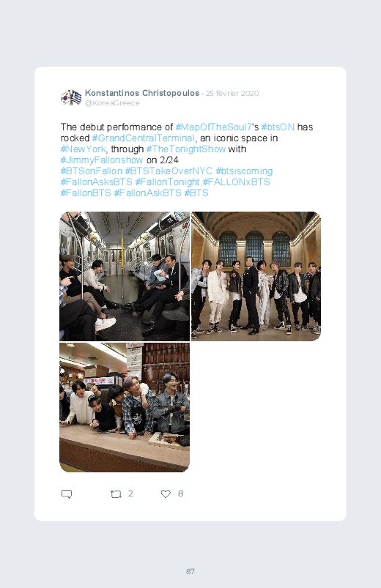Open the Korea-Greece flags profile avatar
381x588 pixels.
[71, 97]
